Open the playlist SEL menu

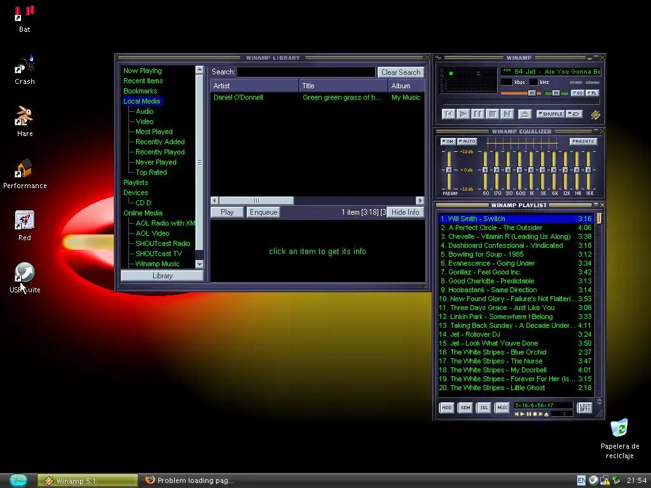[484, 407]
